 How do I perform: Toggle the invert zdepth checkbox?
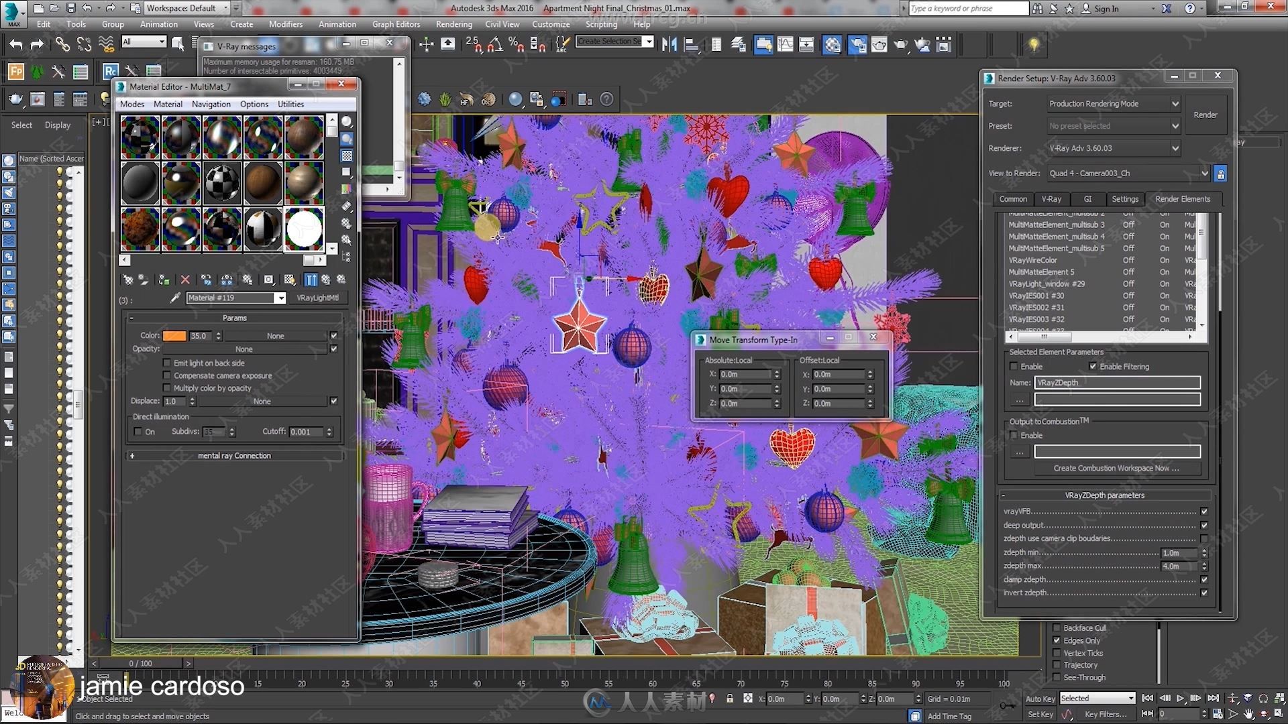tap(1204, 593)
